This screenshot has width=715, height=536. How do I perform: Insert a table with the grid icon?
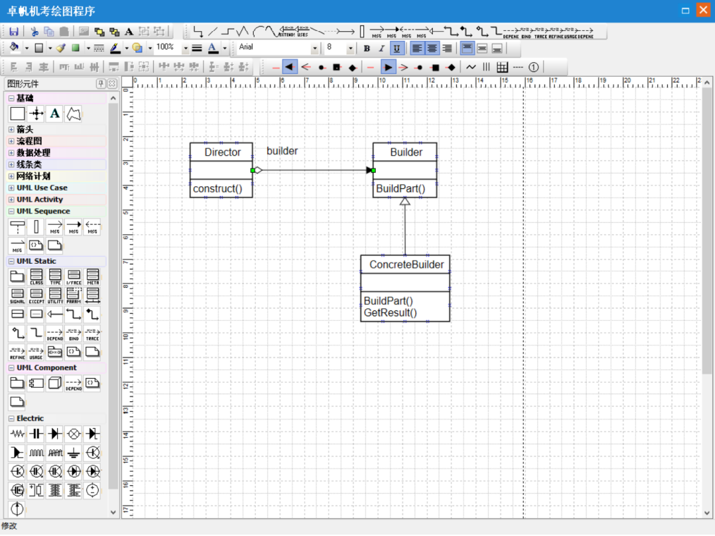(502, 68)
